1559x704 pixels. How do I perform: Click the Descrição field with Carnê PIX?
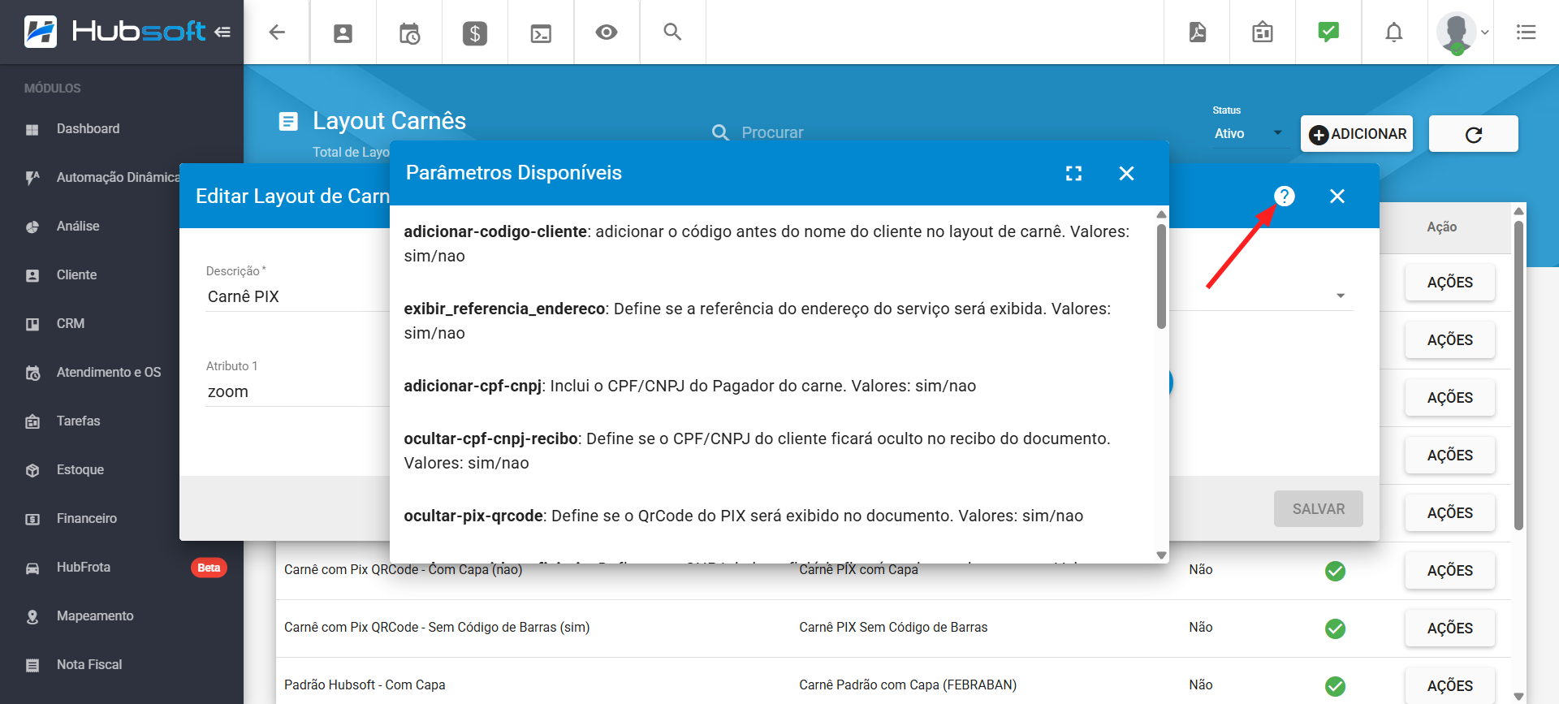[x=298, y=296]
